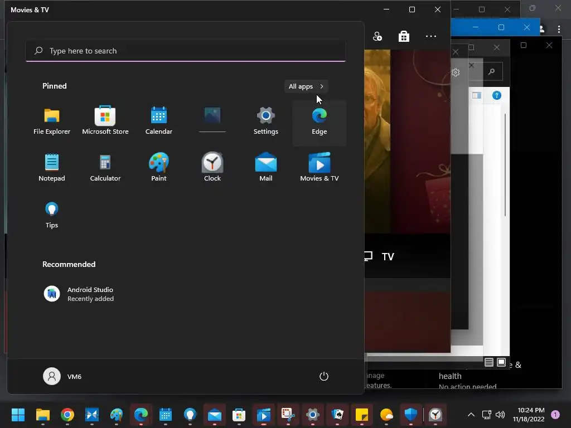Open pinned Mail app

(x=266, y=168)
